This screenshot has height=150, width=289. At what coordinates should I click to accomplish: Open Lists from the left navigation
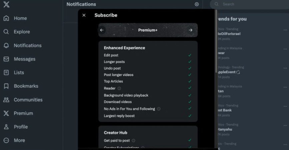14,73
